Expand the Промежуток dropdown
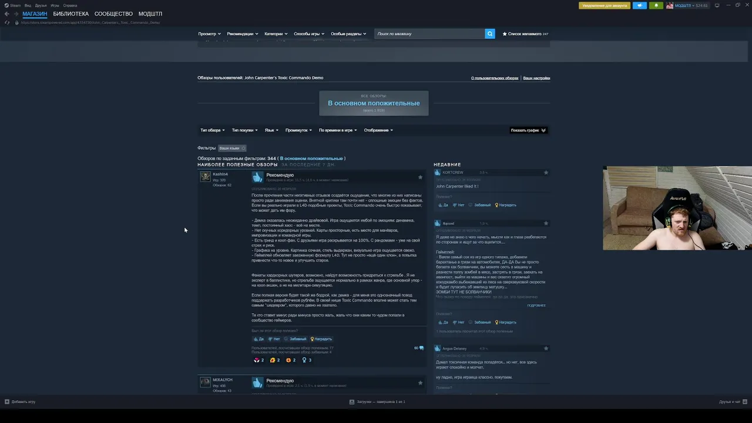752x423 pixels. click(298, 130)
